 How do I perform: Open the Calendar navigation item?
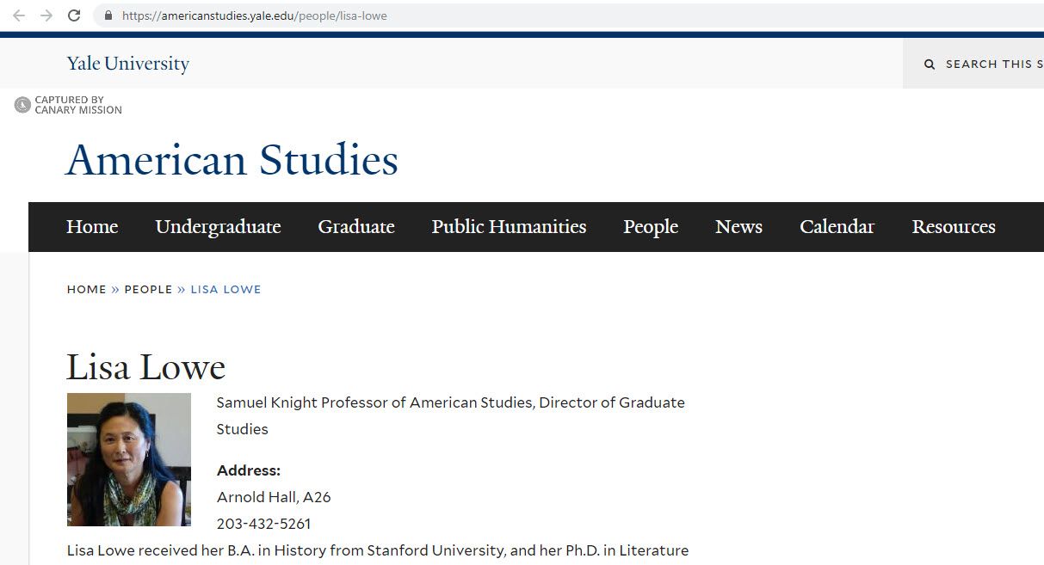tap(837, 227)
